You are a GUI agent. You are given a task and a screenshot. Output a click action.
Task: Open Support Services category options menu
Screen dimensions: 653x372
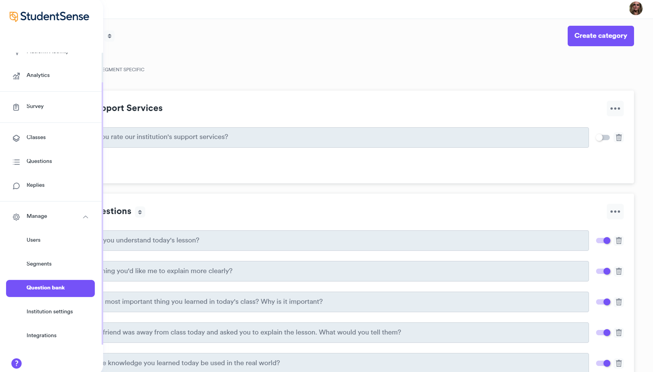[615, 108]
